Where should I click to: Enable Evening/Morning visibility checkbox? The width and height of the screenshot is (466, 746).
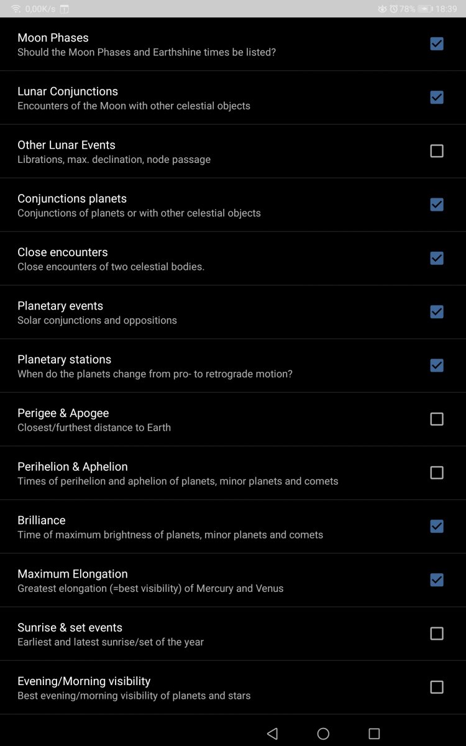click(437, 687)
